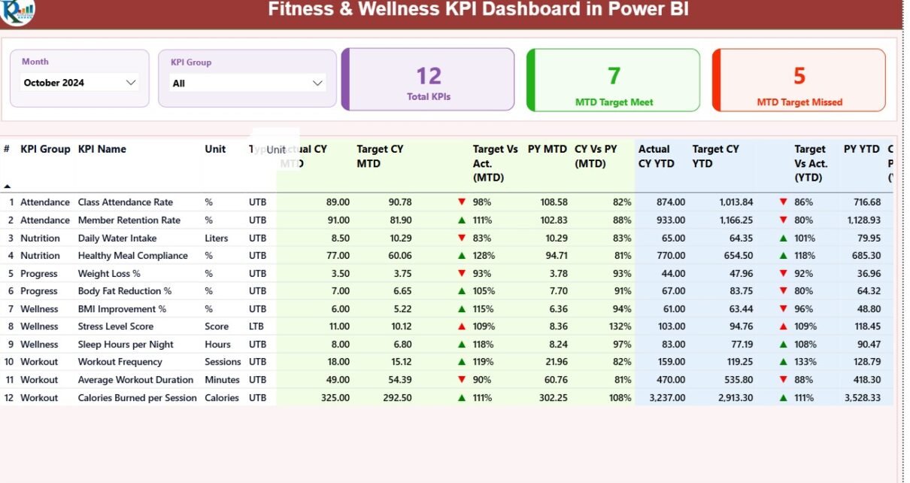Click the sort arrow under the # column
This screenshot has width=910, height=483.
(x=8, y=186)
